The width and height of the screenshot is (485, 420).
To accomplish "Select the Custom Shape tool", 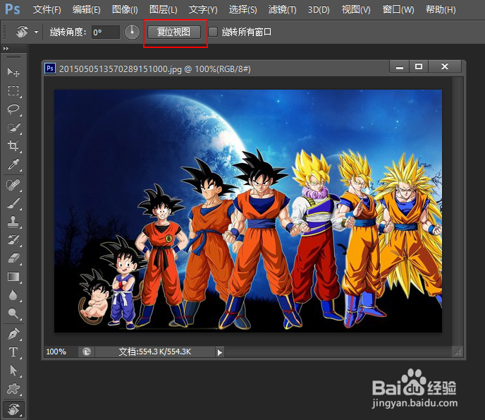I will tap(13, 389).
